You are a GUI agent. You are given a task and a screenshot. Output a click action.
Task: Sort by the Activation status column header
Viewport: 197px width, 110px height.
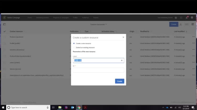point(108,31)
